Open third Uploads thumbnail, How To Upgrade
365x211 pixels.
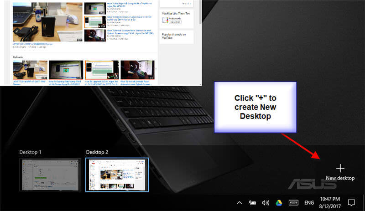pos(102,70)
